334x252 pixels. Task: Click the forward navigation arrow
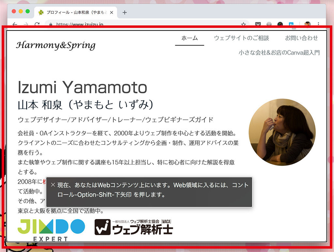25,24
